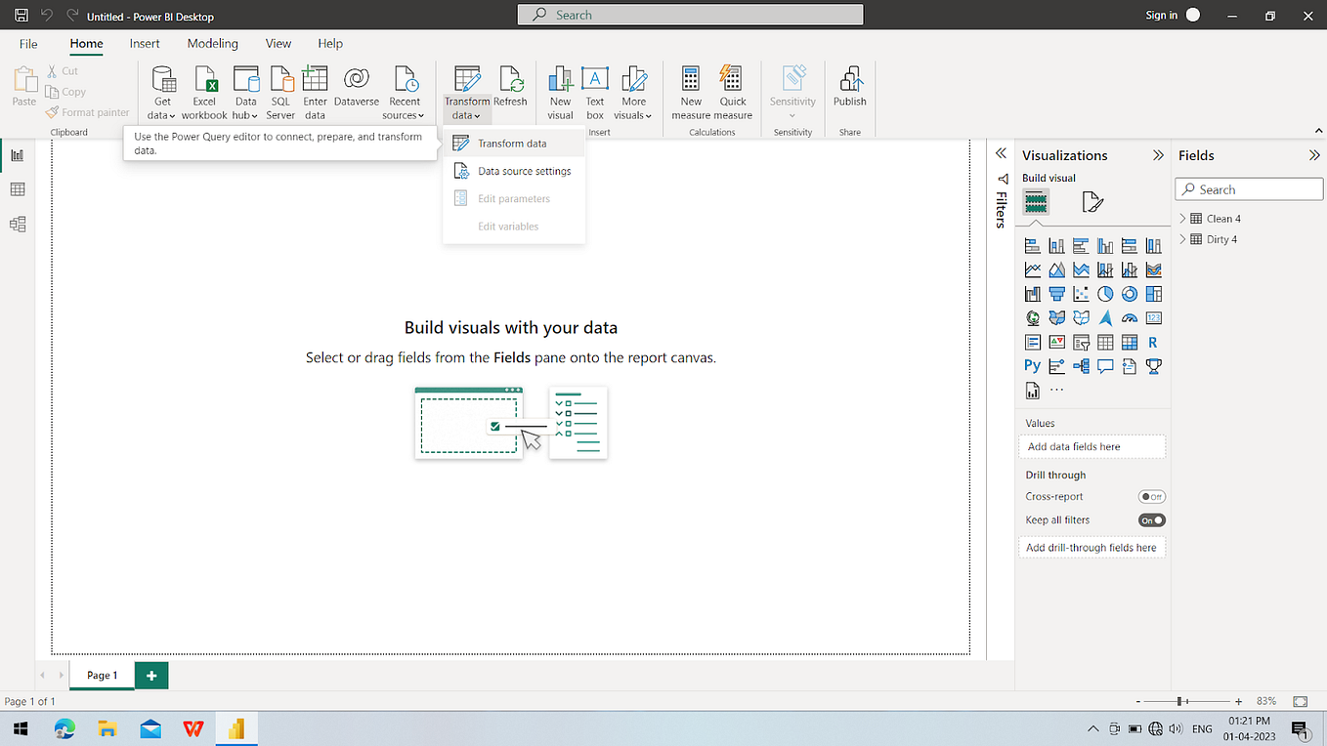Adjust the zoom slider in status bar
The height and width of the screenshot is (746, 1327).
[1180, 701]
